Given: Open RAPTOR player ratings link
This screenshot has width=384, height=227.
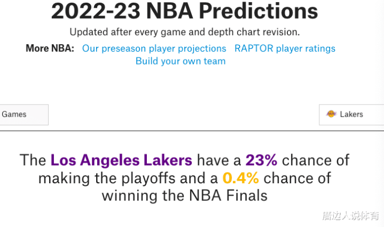Looking at the screenshot, I should (285, 48).
